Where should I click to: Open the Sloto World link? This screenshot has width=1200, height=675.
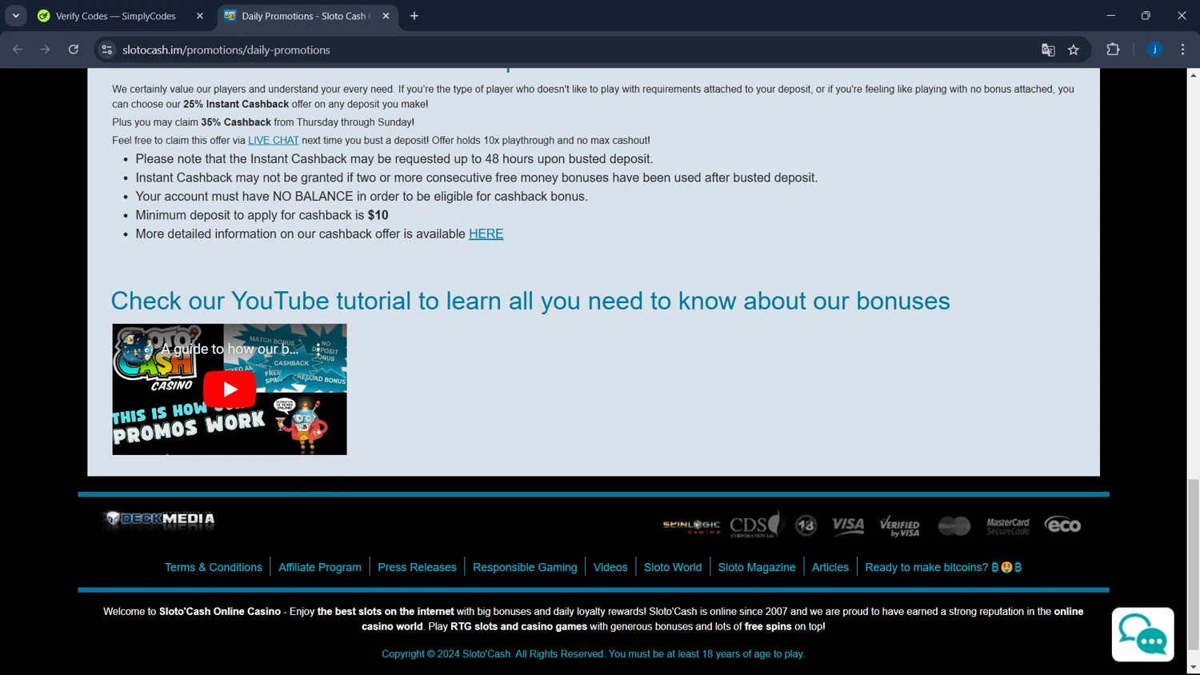673,567
